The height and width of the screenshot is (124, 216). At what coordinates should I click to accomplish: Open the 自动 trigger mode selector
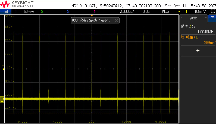(165, 12)
